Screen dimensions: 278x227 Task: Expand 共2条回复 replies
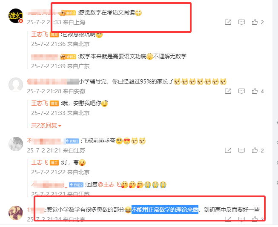46,125
